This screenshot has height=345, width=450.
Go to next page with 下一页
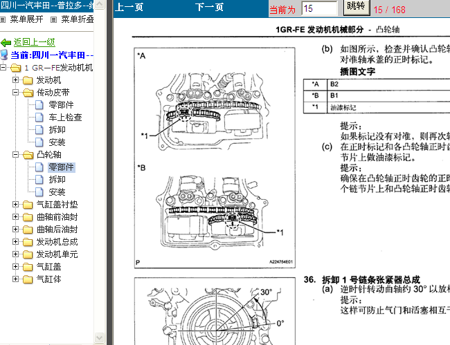(x=210, y=8)
